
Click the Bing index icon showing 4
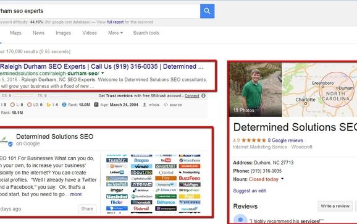[x=49, y=105]
